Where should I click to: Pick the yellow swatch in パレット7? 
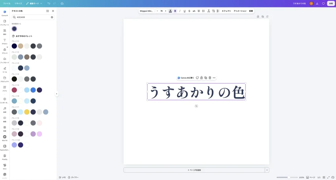coord(27,112)
